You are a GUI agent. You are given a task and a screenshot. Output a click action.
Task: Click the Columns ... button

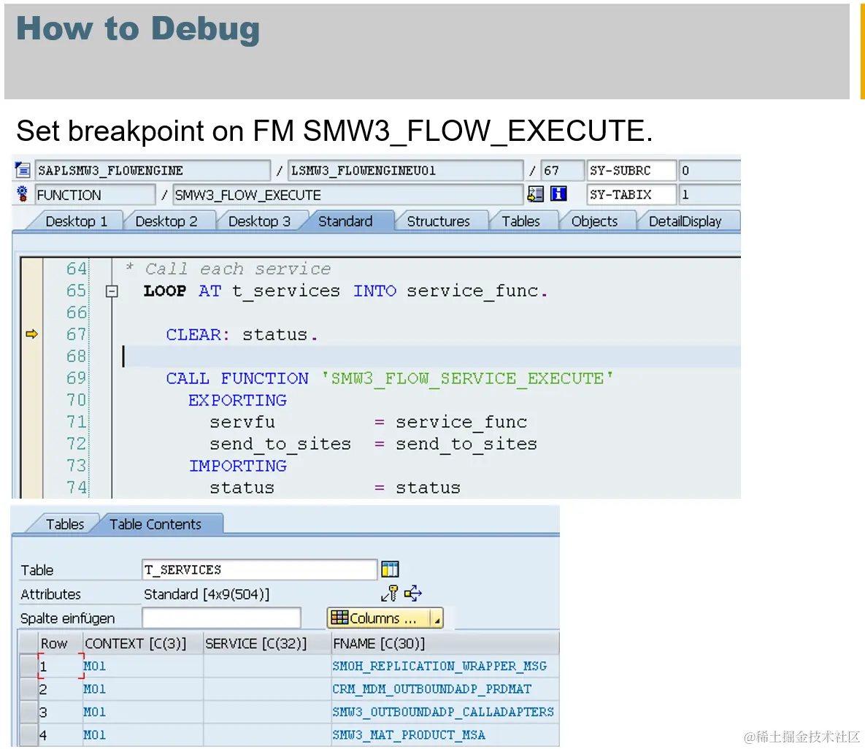click(x=379, y=618)
